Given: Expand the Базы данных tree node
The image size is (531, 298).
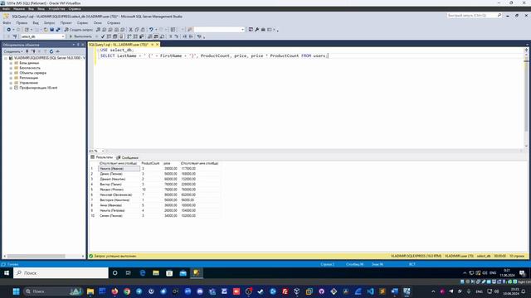Looking at the screenshot, I should (11, 63).
